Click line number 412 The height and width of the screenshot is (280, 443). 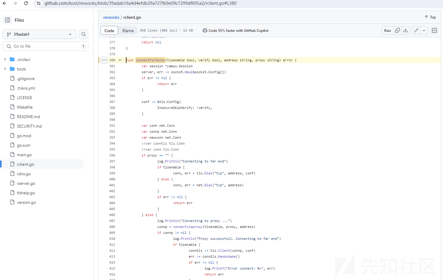[112, 251]
